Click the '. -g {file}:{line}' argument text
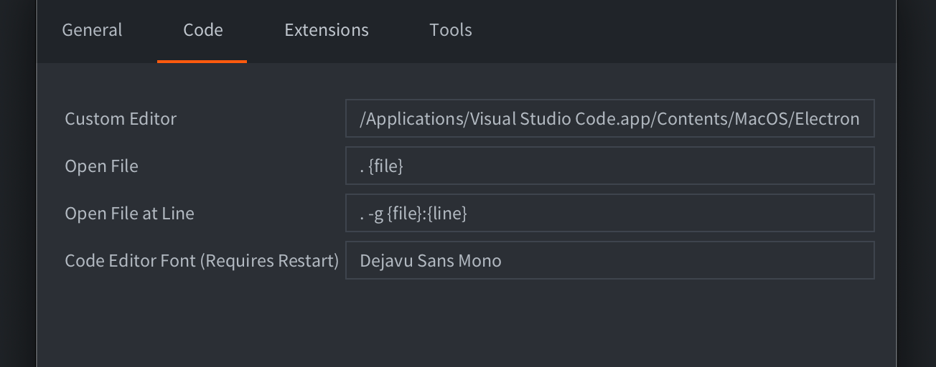Image resolution: width=936 pixels, height=367 pixels. click(x=413, y=214)
